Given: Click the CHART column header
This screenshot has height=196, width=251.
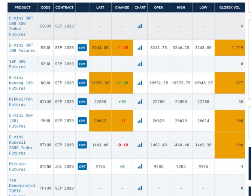Looking at the screenshot, I should pyautogui.click(x=140, y=7).
